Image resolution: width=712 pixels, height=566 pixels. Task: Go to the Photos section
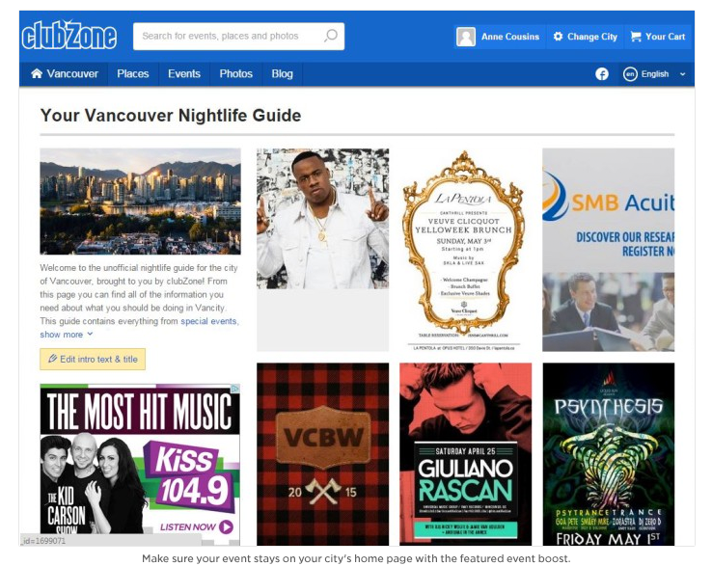[236, 73]
